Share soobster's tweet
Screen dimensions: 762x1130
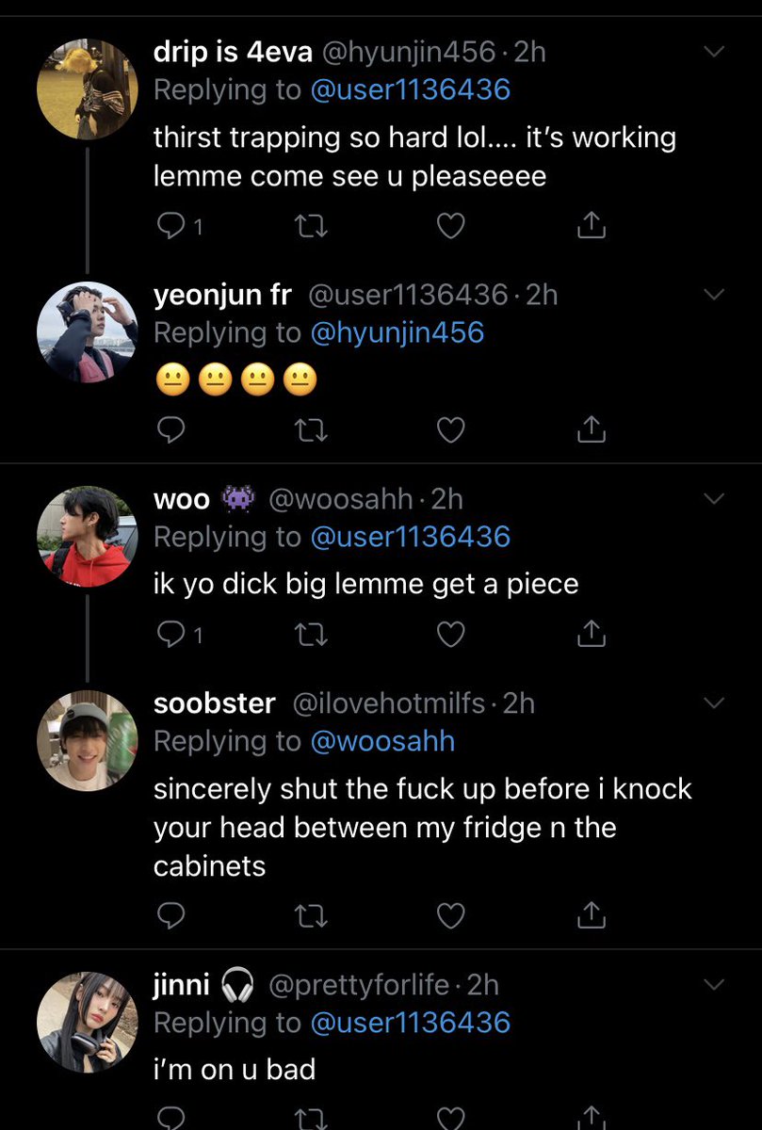[590, 913]
